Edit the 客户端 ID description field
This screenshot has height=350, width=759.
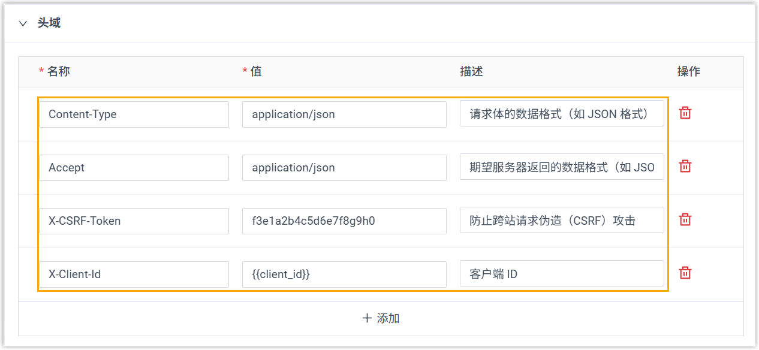pos(562,274)
